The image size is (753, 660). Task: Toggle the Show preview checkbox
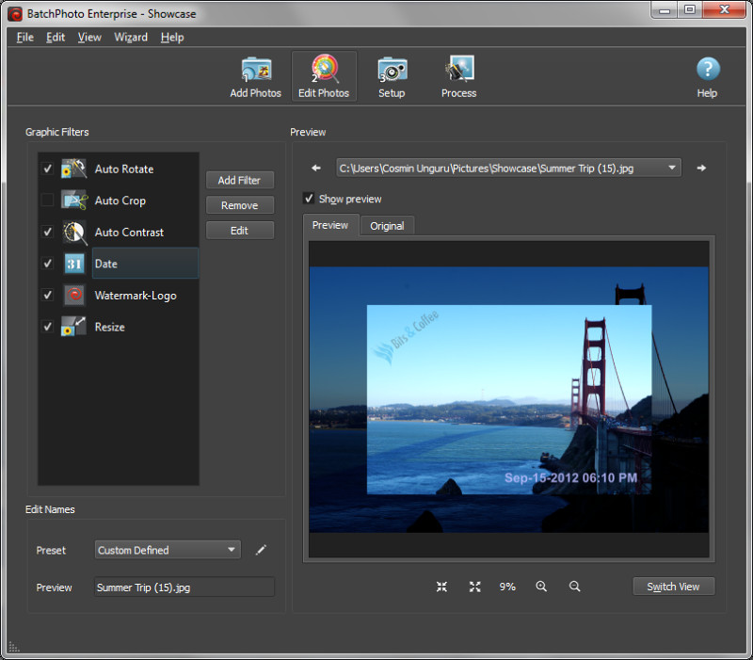coord(309,199)
